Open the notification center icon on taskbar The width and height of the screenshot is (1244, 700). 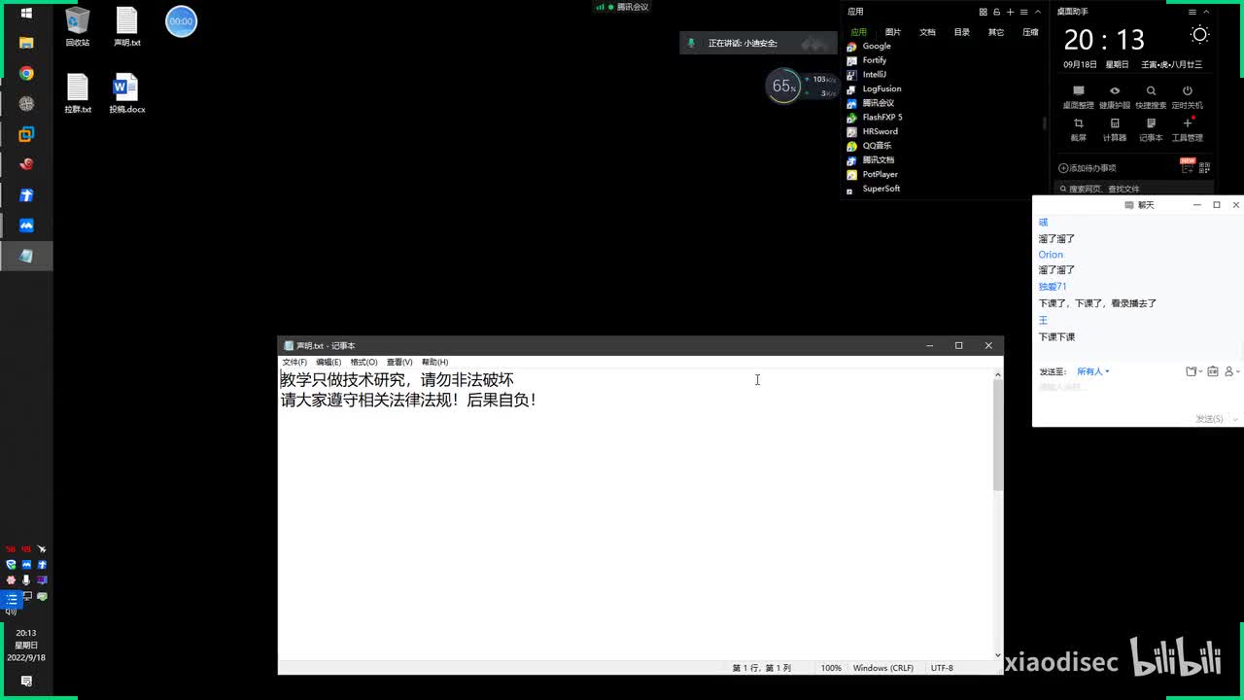[26, 682]
